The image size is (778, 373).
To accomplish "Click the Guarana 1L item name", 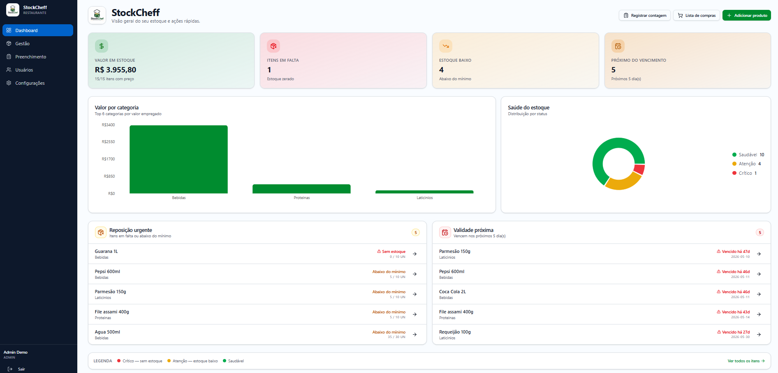I will pyautogui.click(x=107, y=251).
